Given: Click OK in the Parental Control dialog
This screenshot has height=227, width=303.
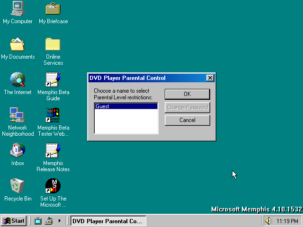Looking at the screenshot, I should tap(187, 94).
